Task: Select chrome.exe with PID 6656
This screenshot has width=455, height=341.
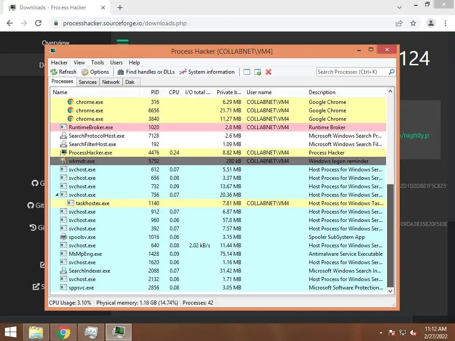Action: pyautogui.click(x=218, y=111)
